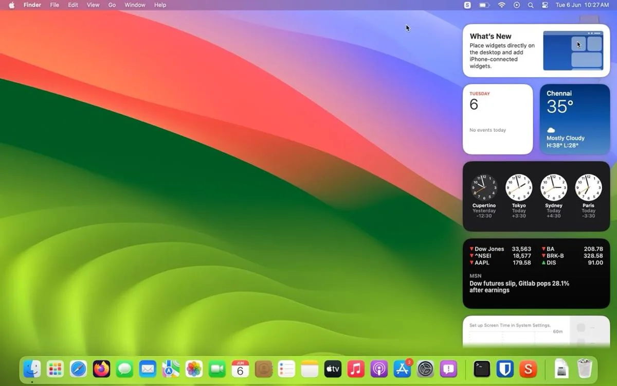
Task: Click the Dow Jones stock row
Action: 500,249
